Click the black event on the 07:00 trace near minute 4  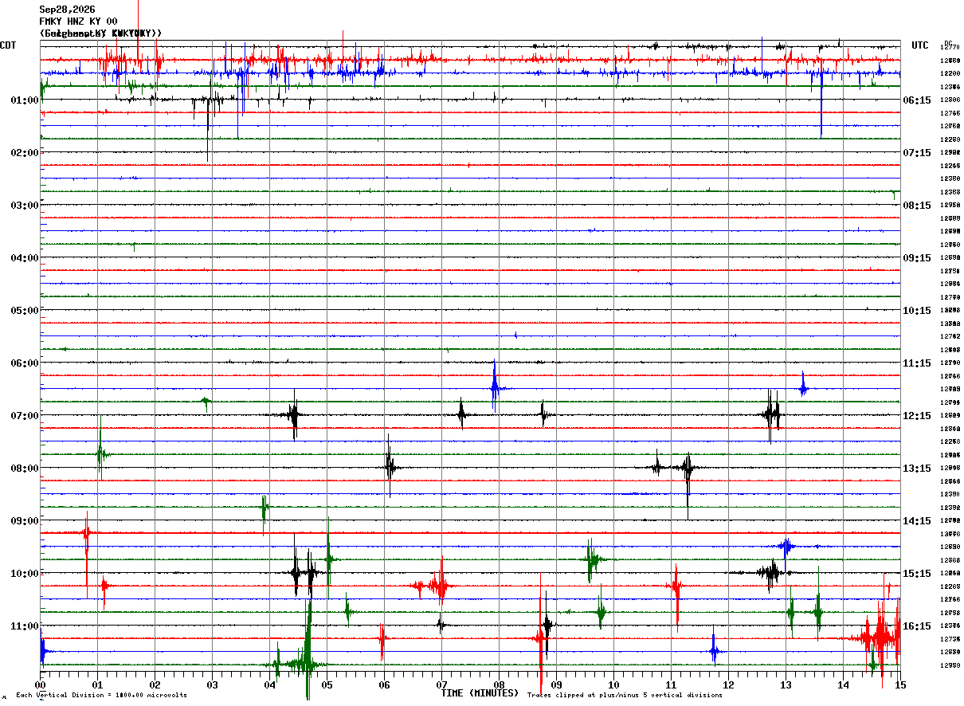(x=294, y=415)
